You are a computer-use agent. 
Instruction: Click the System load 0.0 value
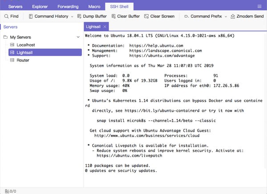[126, 76]
